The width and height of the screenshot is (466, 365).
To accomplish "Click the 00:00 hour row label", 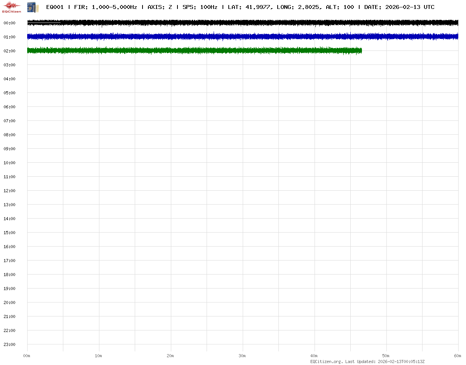I will pyautogui.click(x=9, y=23).
